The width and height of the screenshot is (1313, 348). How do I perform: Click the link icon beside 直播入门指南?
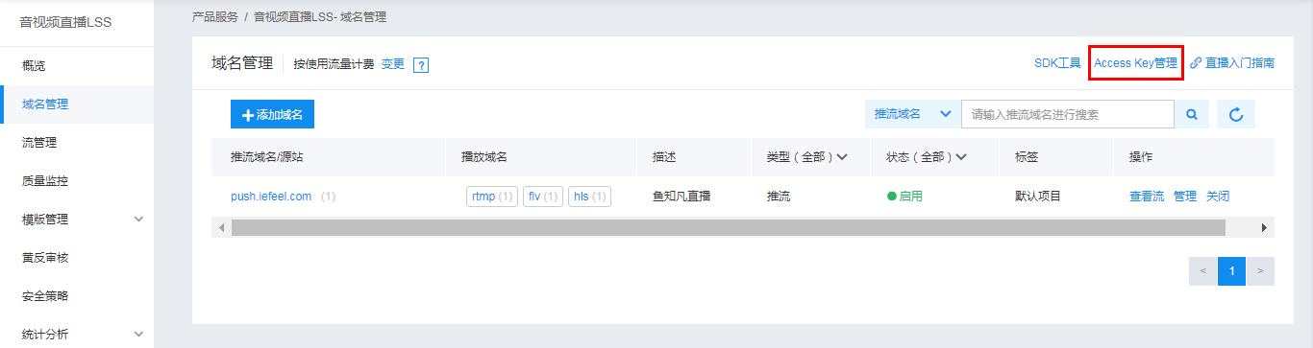[x=1196, y=63]
